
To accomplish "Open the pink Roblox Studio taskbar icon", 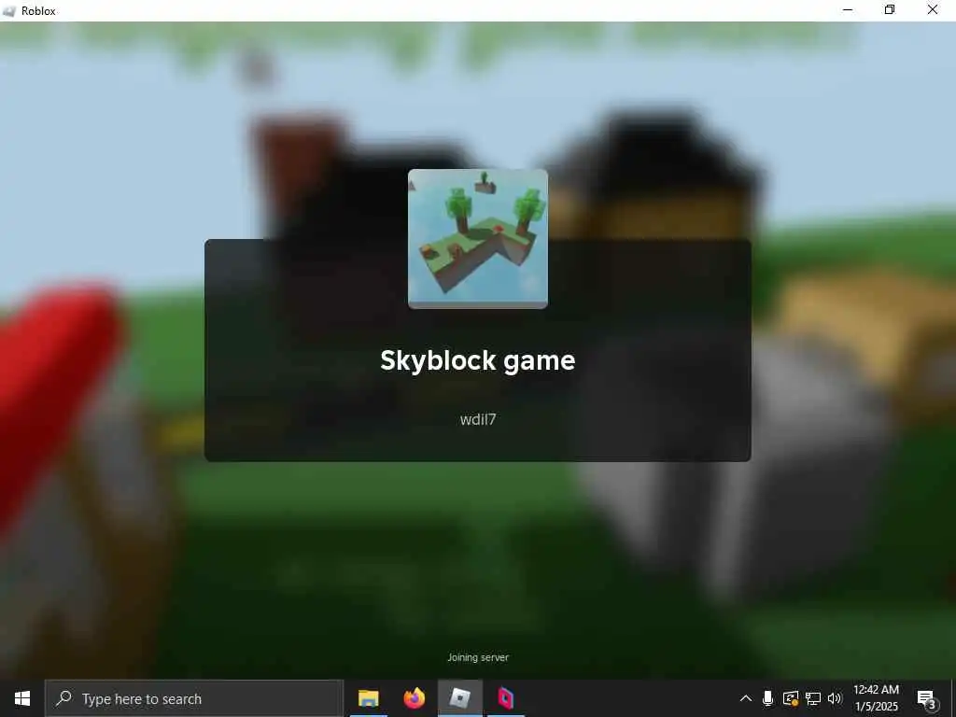I will [x=506, y=698].
